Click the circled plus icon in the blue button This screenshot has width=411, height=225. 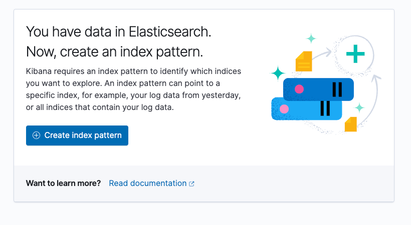36,135
